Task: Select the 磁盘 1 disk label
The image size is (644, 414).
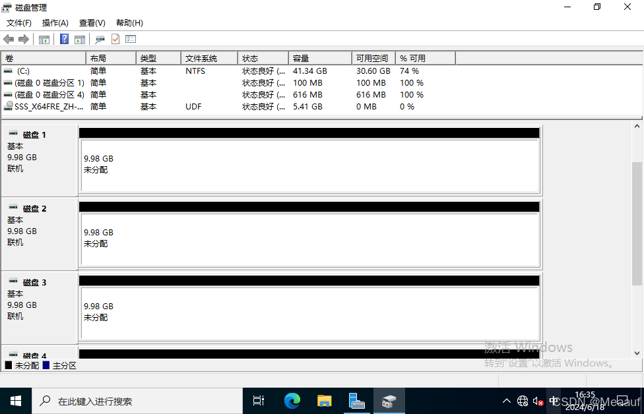Action: [x=34, y=135]
